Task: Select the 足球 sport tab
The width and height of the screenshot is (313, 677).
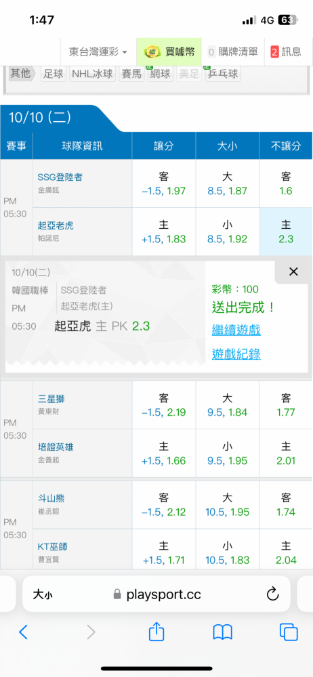Action: 54,74
